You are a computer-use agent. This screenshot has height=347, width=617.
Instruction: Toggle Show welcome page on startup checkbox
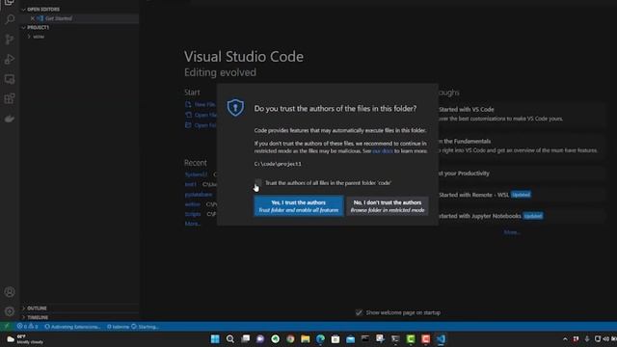pyautogui.click(x=359, y=312)
